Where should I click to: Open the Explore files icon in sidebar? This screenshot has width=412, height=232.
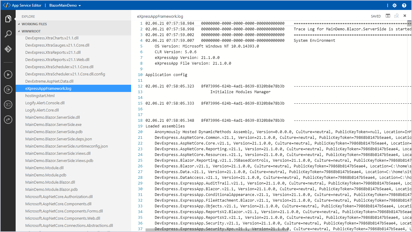tap(8, 19)
